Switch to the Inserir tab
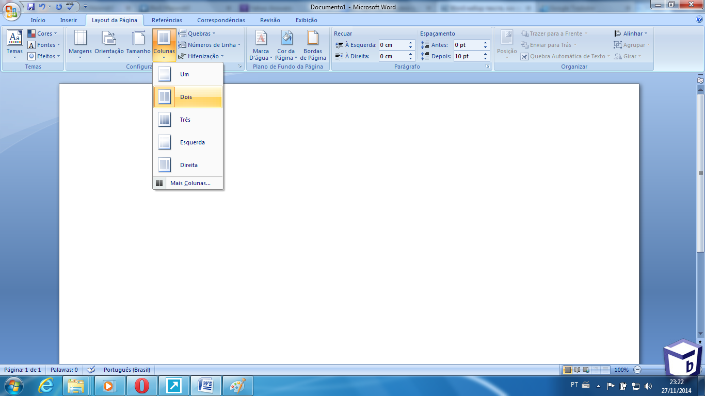705x396 pixels. (69, 20)
